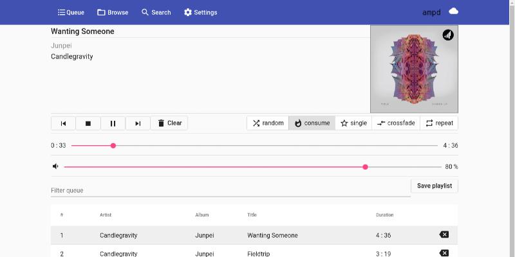Click the Save playlist button
Viewport: 515px width, 257px height.
tap(435, 186)
